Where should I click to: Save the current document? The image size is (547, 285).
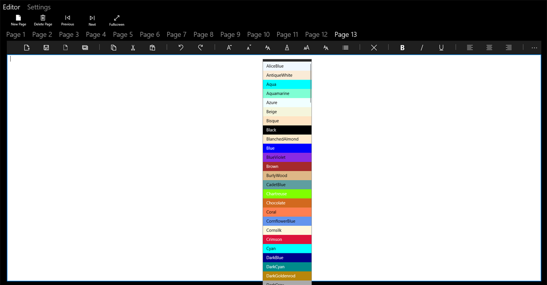point(46,47)
